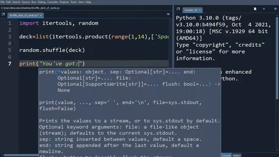This screenshot has height=157, width=279.
Task: Click line number 1 in the gutter
Action: [x=10, y=23]
